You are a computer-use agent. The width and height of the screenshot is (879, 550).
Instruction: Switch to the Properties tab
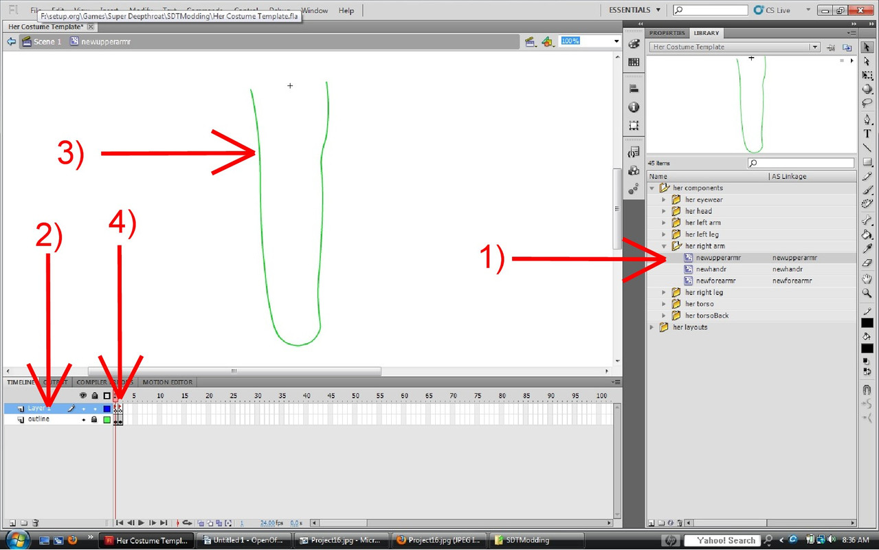(x=667, y=33)
